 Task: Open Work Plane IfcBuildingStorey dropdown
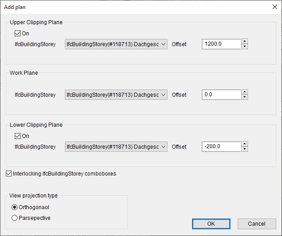click(x=116, y=95)
